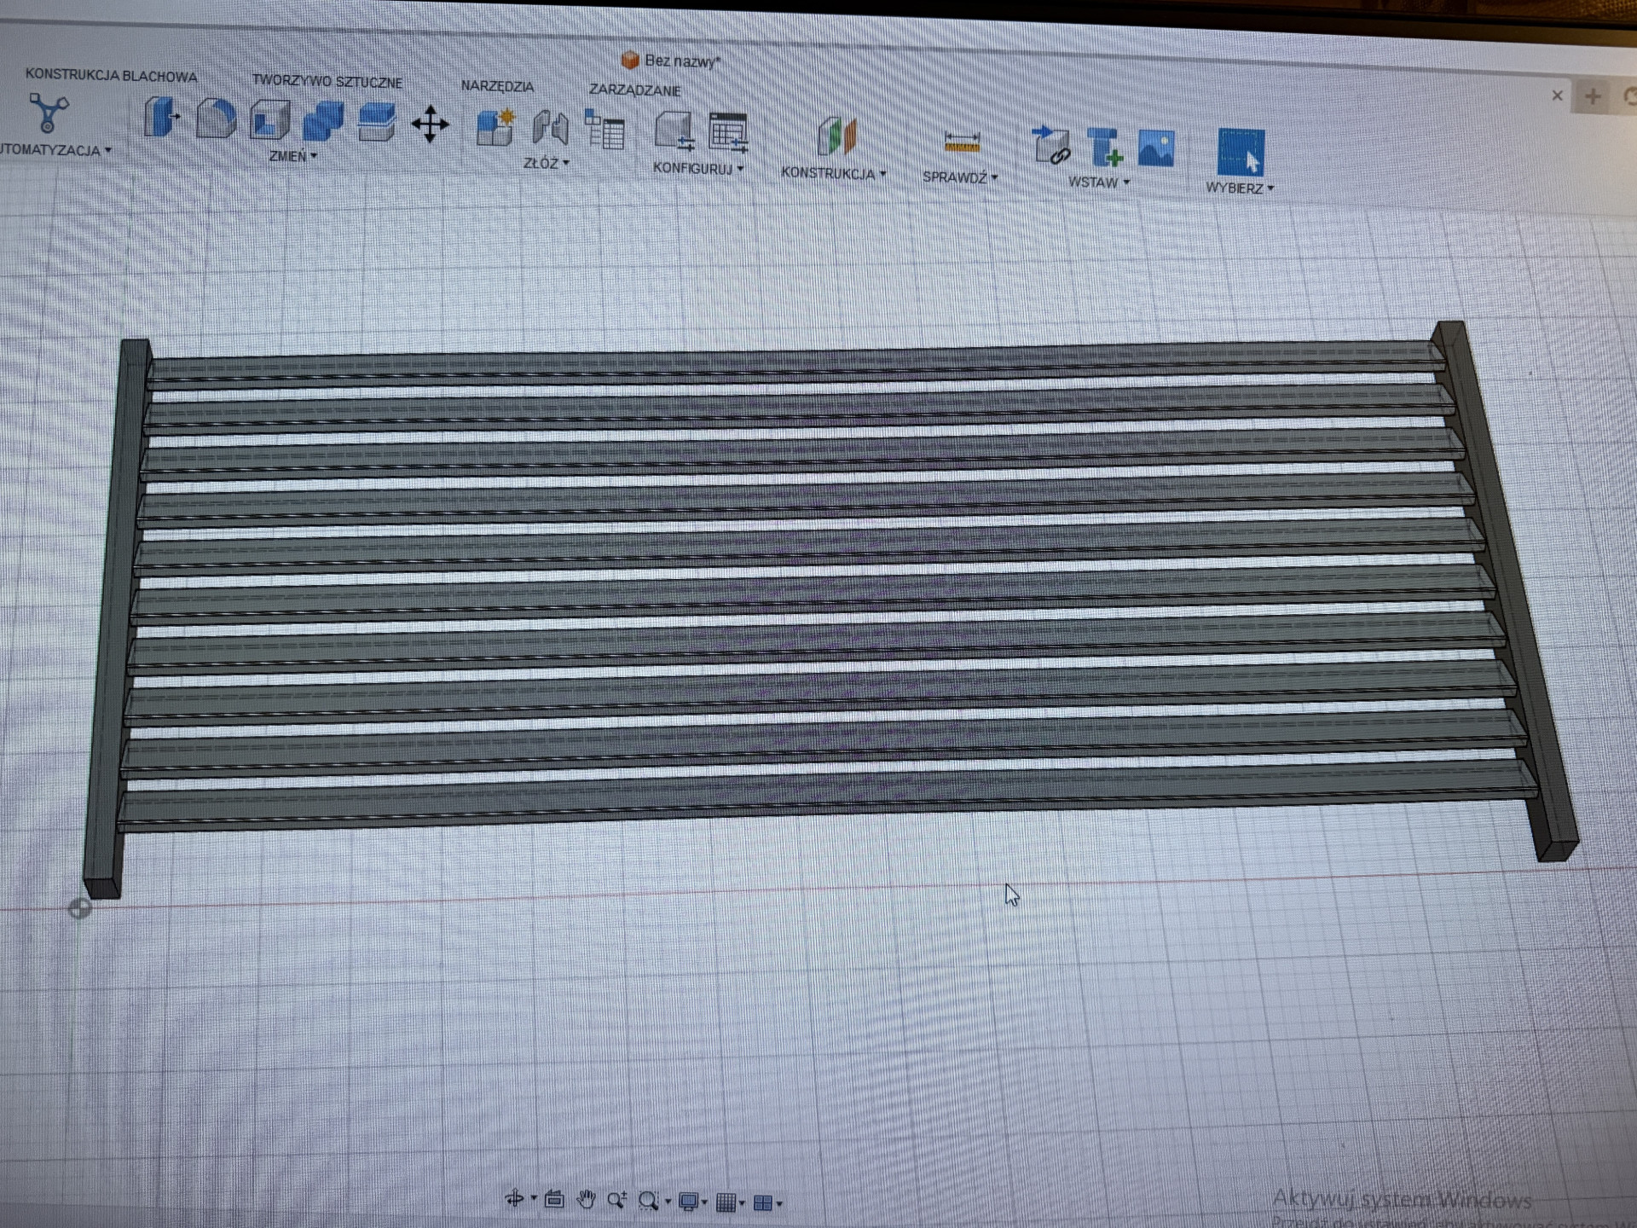Open grid and snaps settings dropdown

729,1202
